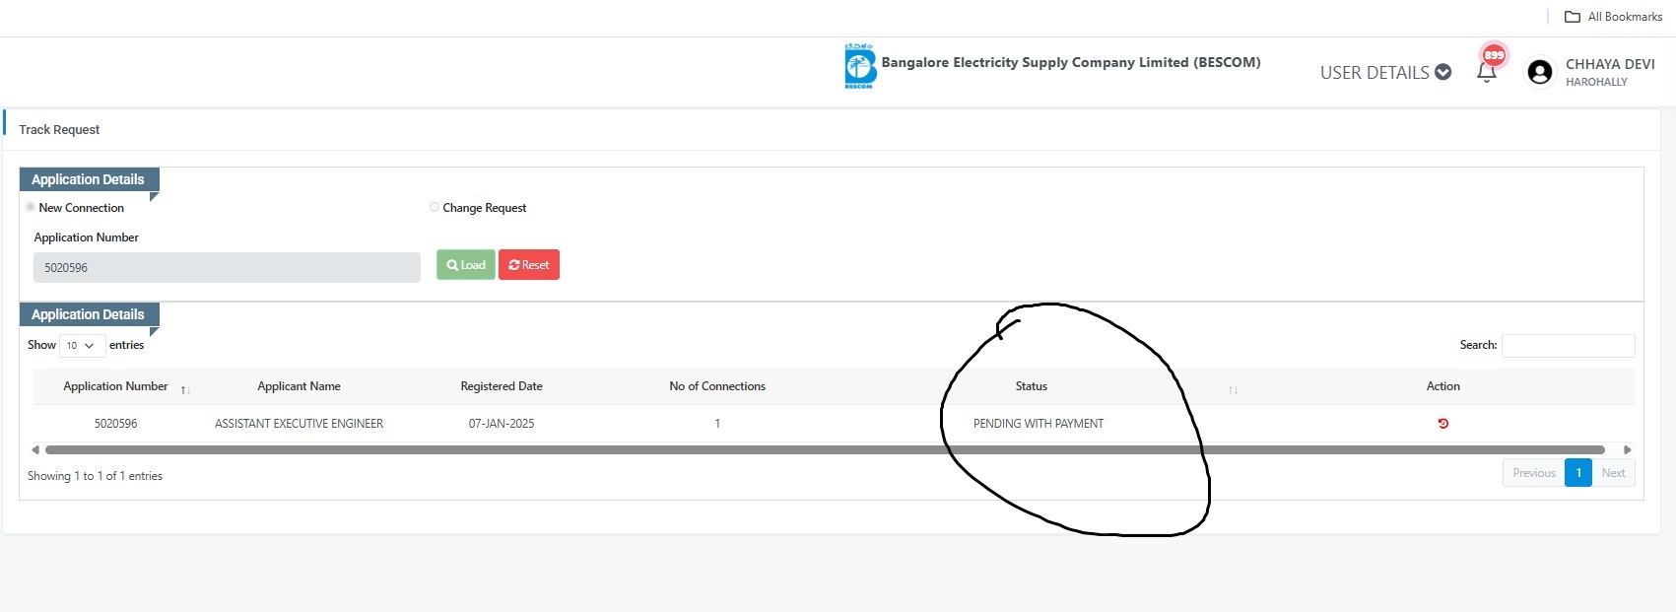The image size is (1676, 612).
Task: Click the left arrow of horizontal scrollbar
Action: coord(35,449)
